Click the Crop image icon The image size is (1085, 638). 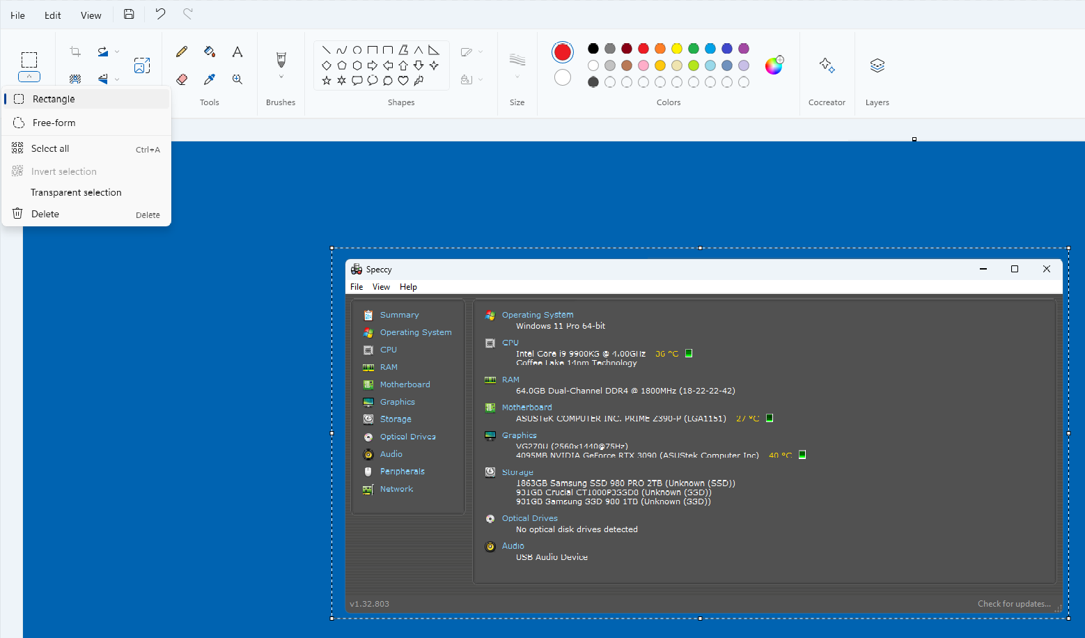(x=75, y=52)
